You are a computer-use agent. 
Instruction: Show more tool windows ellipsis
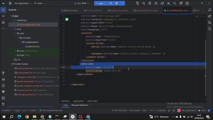(3, 29)
